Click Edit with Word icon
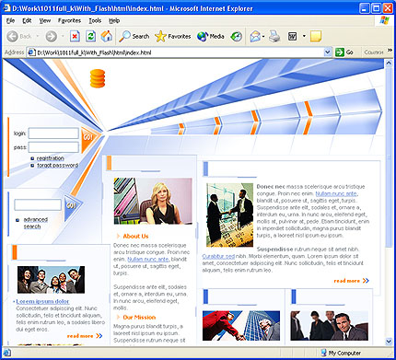Viewport: 396px width, 360px height. [x=292, y=37]
